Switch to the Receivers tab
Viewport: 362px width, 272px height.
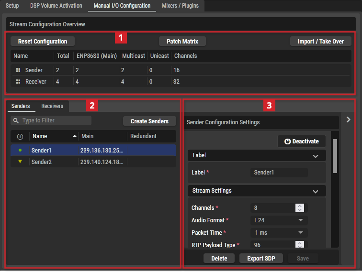(52, 106)
